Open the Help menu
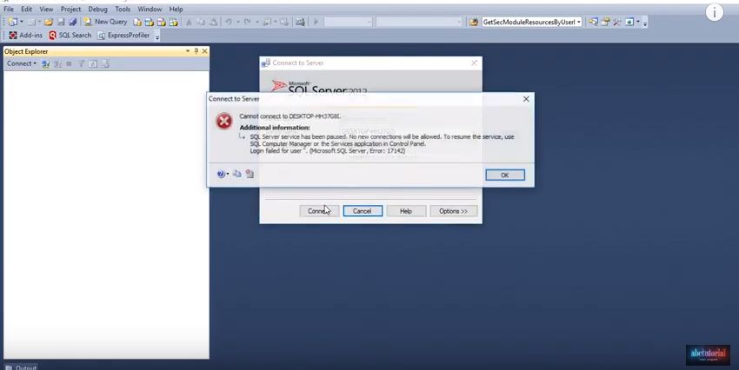 tap(176, 9)
